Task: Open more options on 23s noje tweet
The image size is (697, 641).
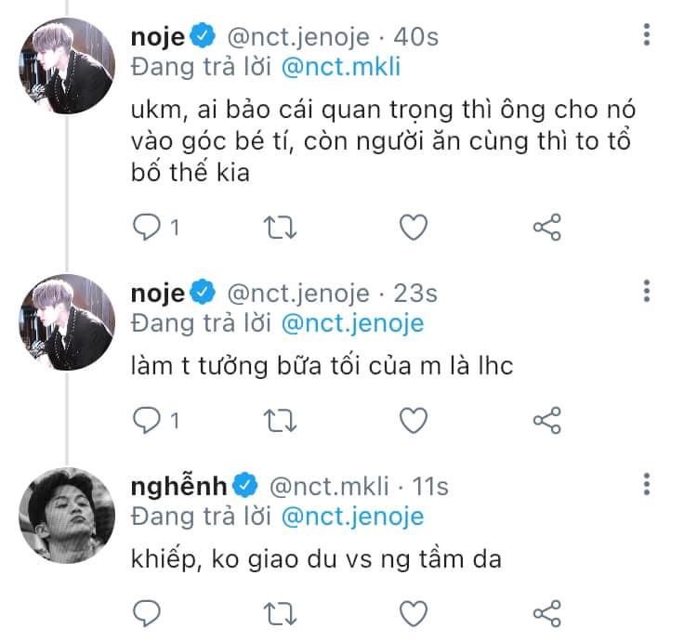Action: click(x=647, y=293)
